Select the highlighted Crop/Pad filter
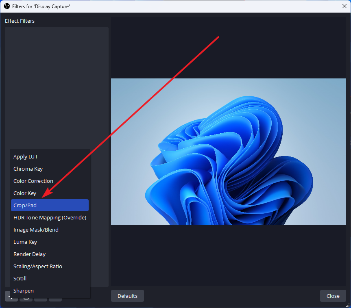The image size is (351, 308). tap(50, 205)
